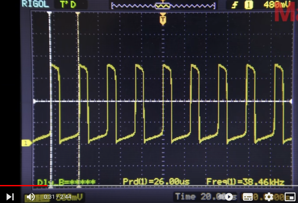Viewport: 298px width, 203px height.
Task: Click the red video progress bar
Action: pyautogui.click(x=22, y=186)
